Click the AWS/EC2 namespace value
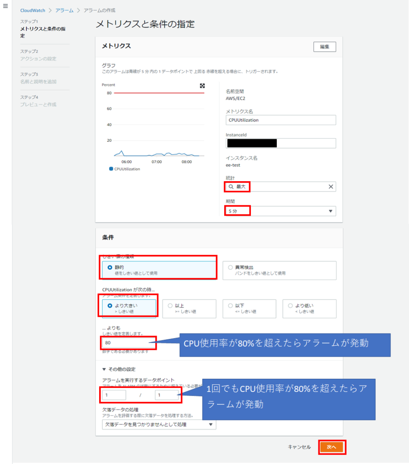 [x=236, y=98]
